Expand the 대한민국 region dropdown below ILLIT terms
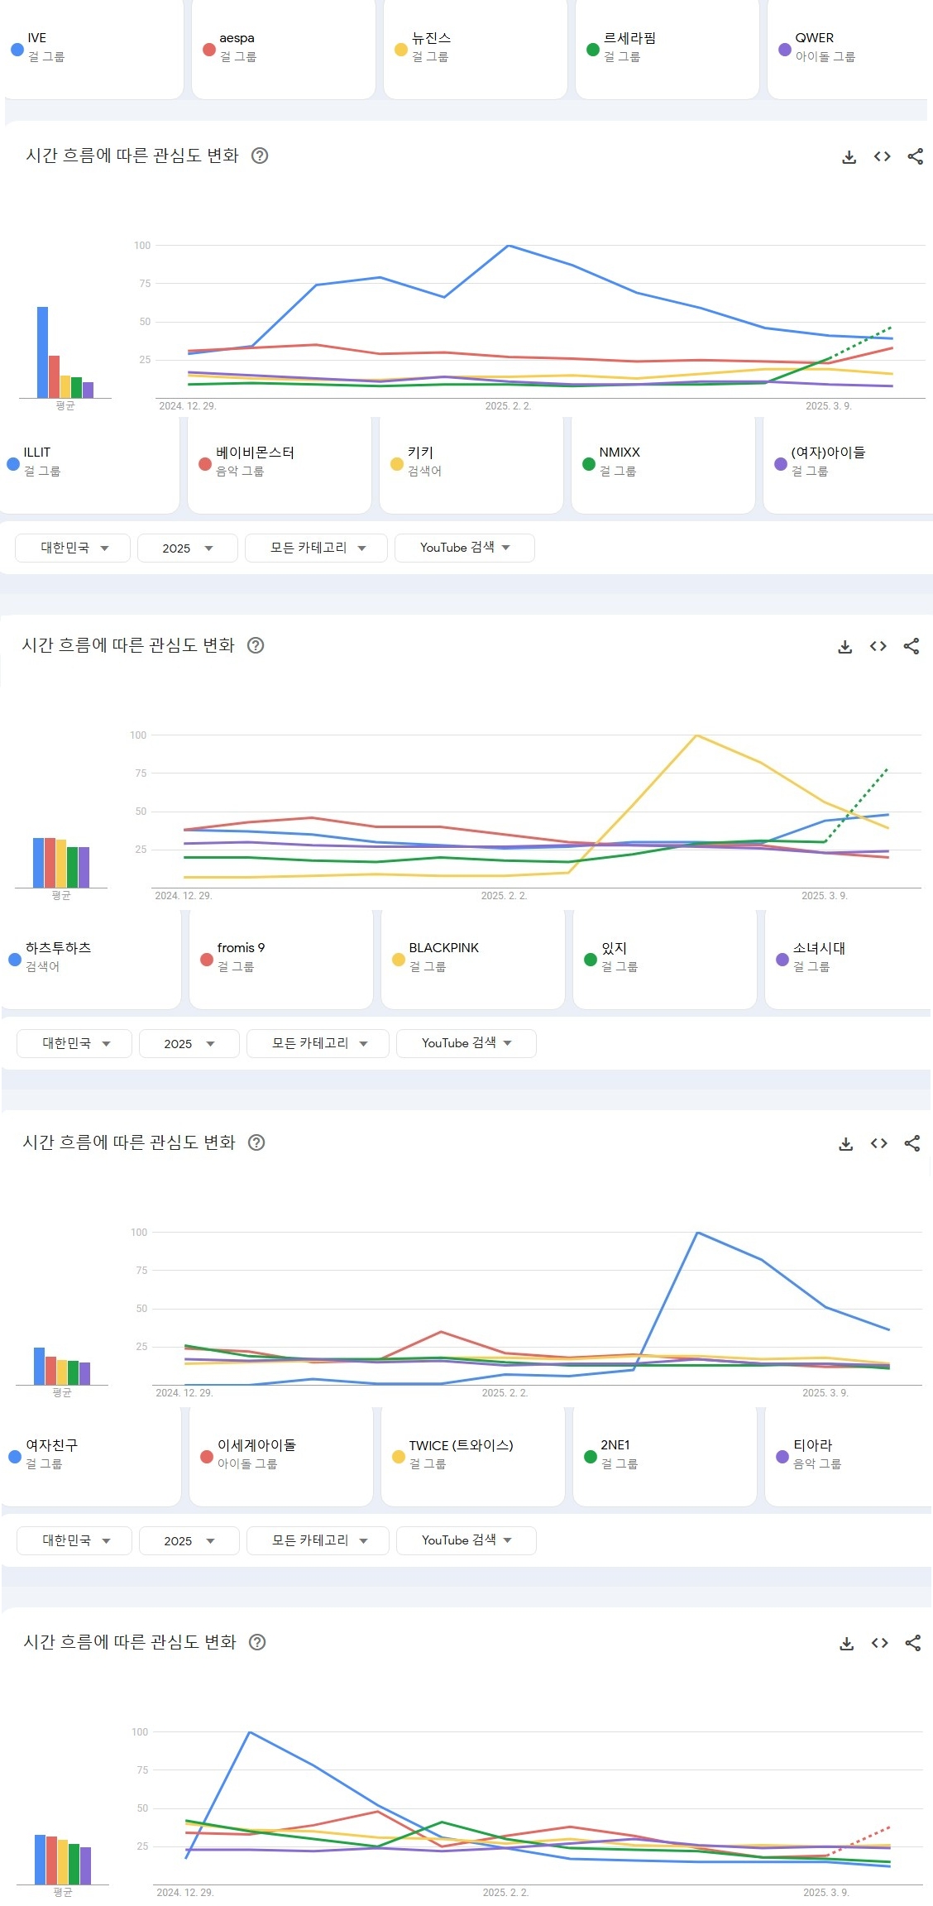The height and width of the screenshot is (1906, 933). pos(74,548)
